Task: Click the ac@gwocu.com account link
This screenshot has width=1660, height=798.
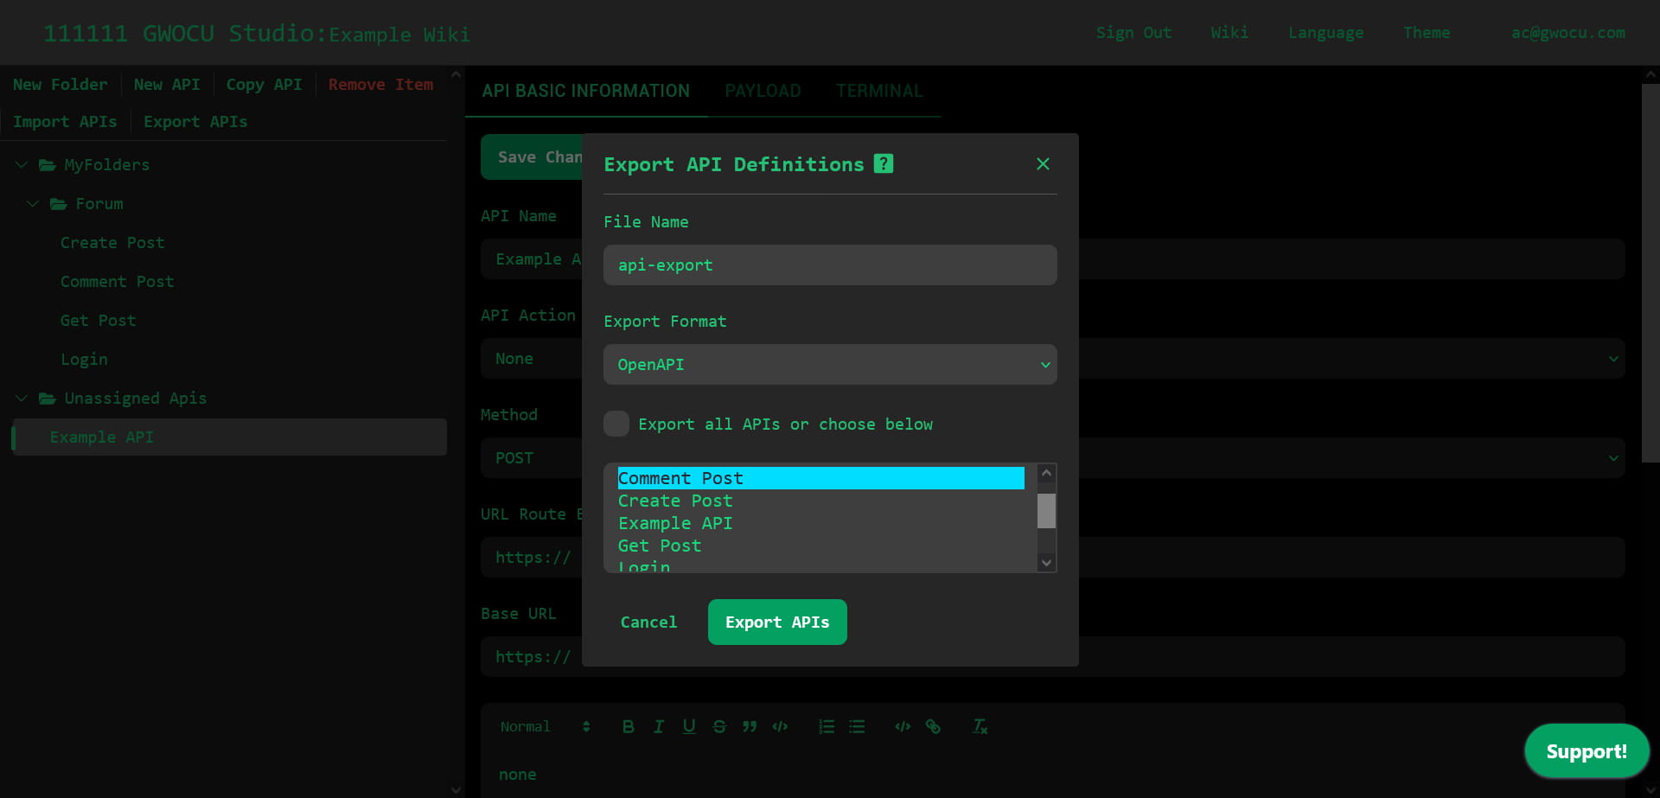Action: click(x=1568, y=33)
